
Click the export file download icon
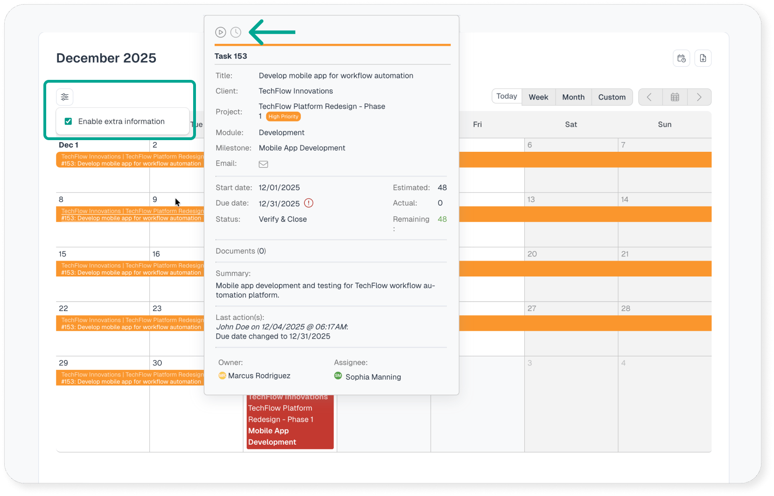[703, 58]
